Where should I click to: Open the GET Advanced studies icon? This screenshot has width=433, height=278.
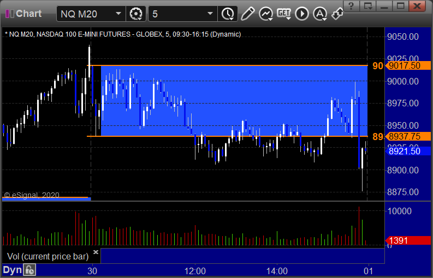pos(284,14)
